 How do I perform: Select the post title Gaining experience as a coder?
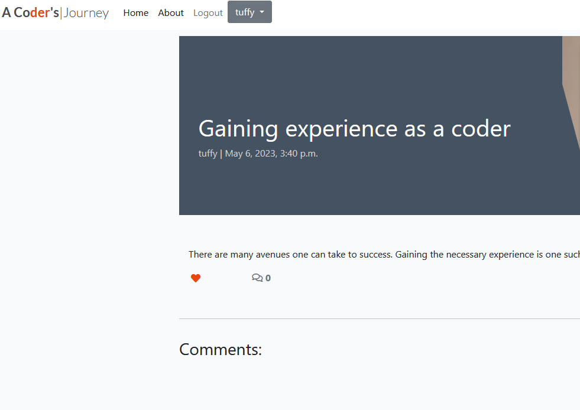click(354, 128)
